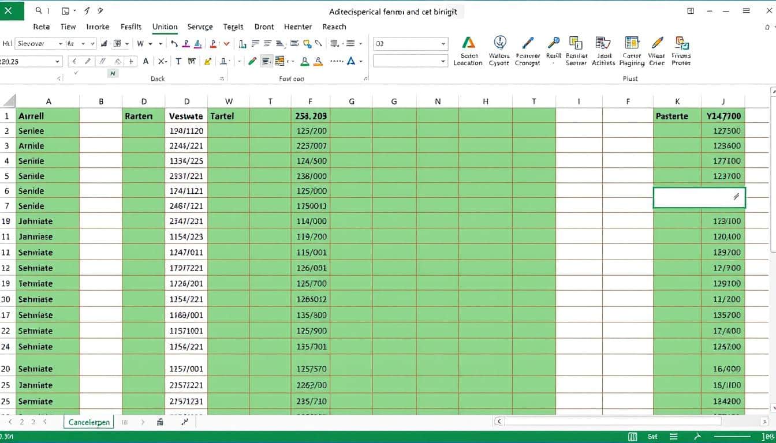Screen dimensions: 776x443
Task: Click the status bar grid view icon
Action: (x=632, y=437)
